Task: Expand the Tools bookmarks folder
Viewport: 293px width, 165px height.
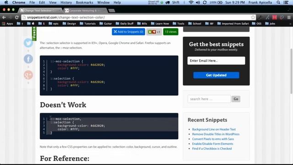Action: pos(179,23)
